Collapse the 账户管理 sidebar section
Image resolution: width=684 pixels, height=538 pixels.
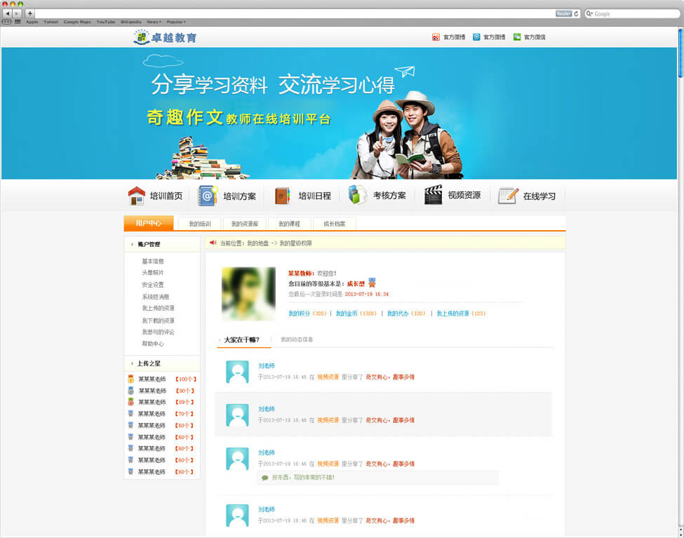pyautogui.click(x=132, y=245)
